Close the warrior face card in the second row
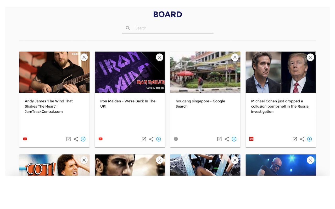The height and width of the screenshot is (209, 335). [x=159, y=160]
